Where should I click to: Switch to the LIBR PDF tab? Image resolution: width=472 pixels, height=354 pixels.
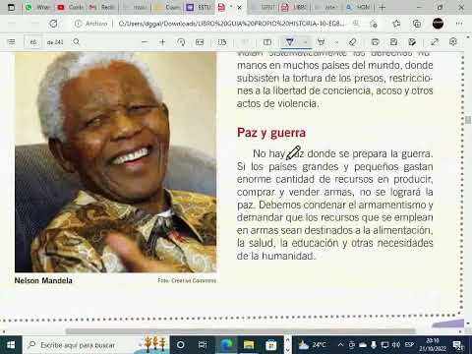click(x=293, y=7)
